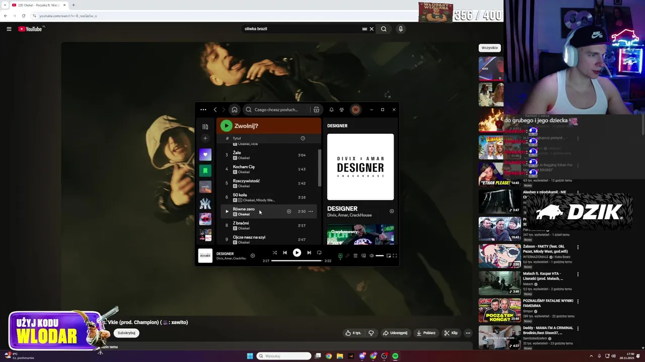The width and height of the screenshot is (645, 362).
Task: Toggle Now Playing view panel
Action: pos(340,255)
